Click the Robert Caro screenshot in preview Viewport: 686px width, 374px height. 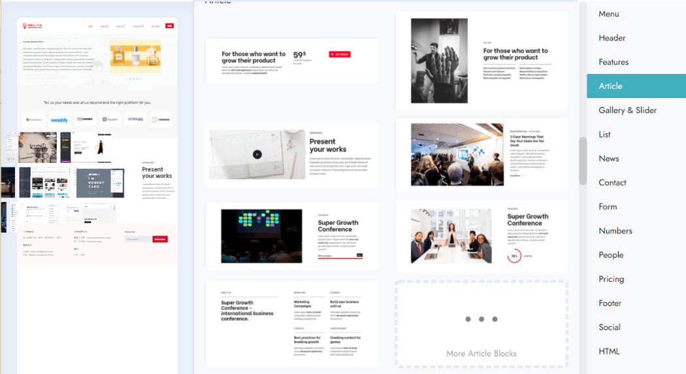[100, 182]
